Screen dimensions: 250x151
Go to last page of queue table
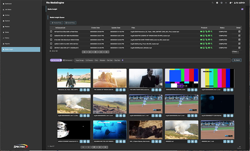coord(107,52)
